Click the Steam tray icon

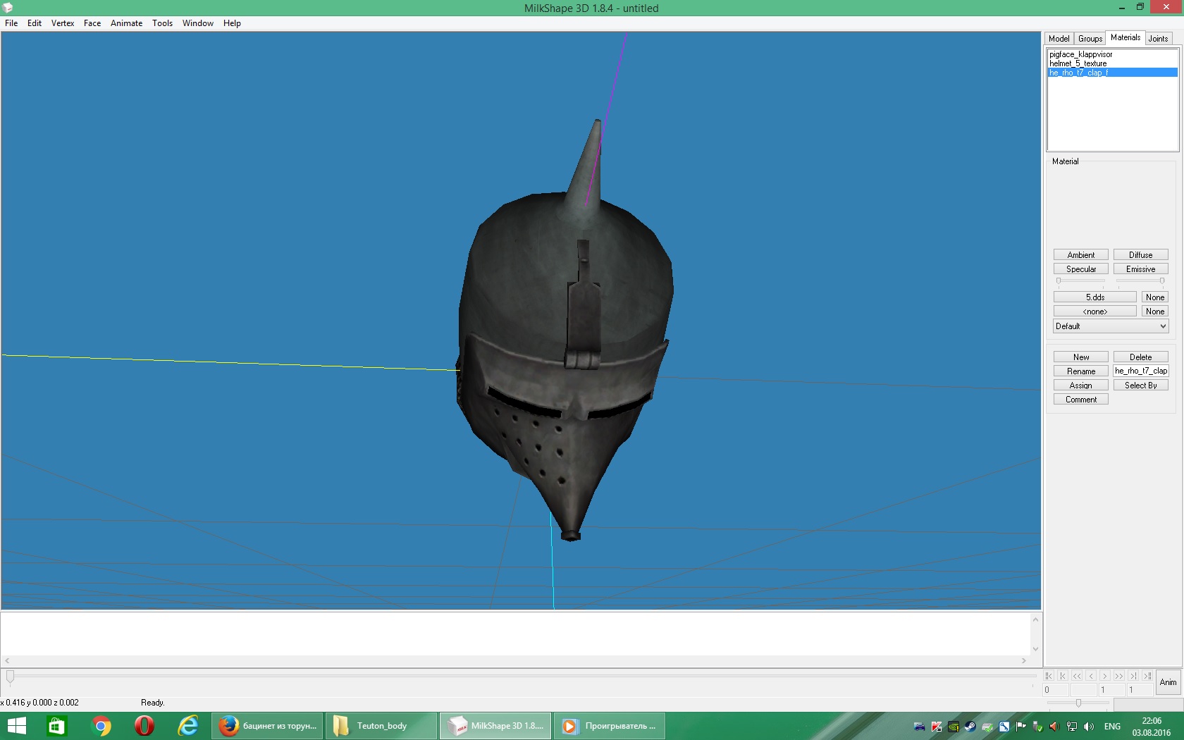(970, 727)
